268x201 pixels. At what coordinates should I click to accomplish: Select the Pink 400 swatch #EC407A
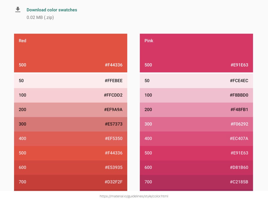point(196,139)
